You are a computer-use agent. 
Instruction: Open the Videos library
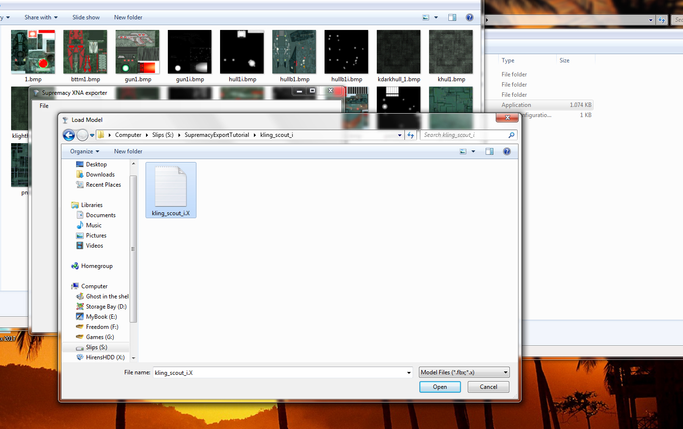click(x=89, y=246)
